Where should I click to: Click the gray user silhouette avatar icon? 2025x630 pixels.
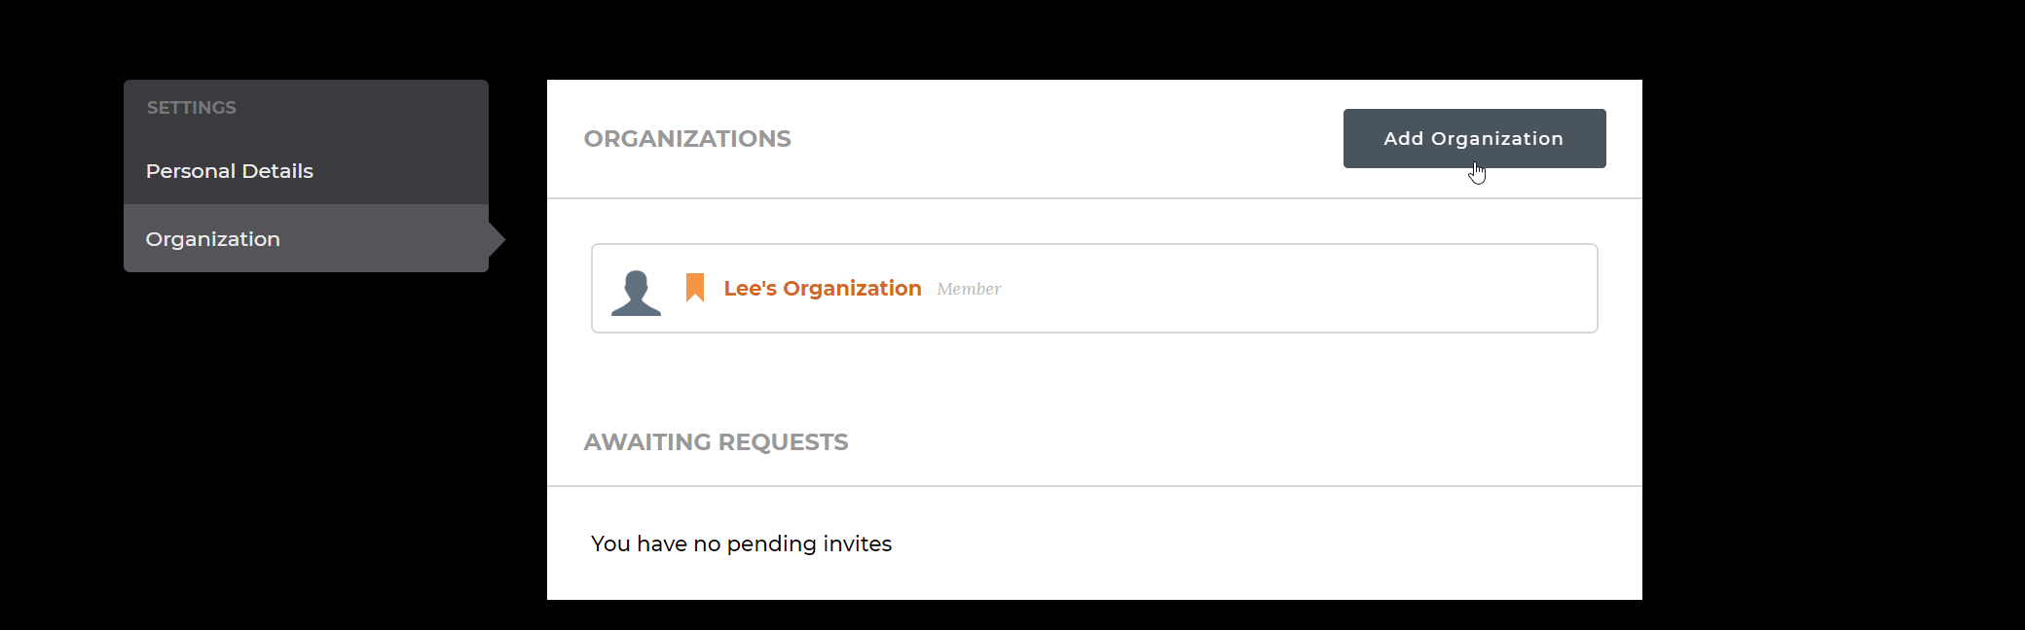(636, 293)
